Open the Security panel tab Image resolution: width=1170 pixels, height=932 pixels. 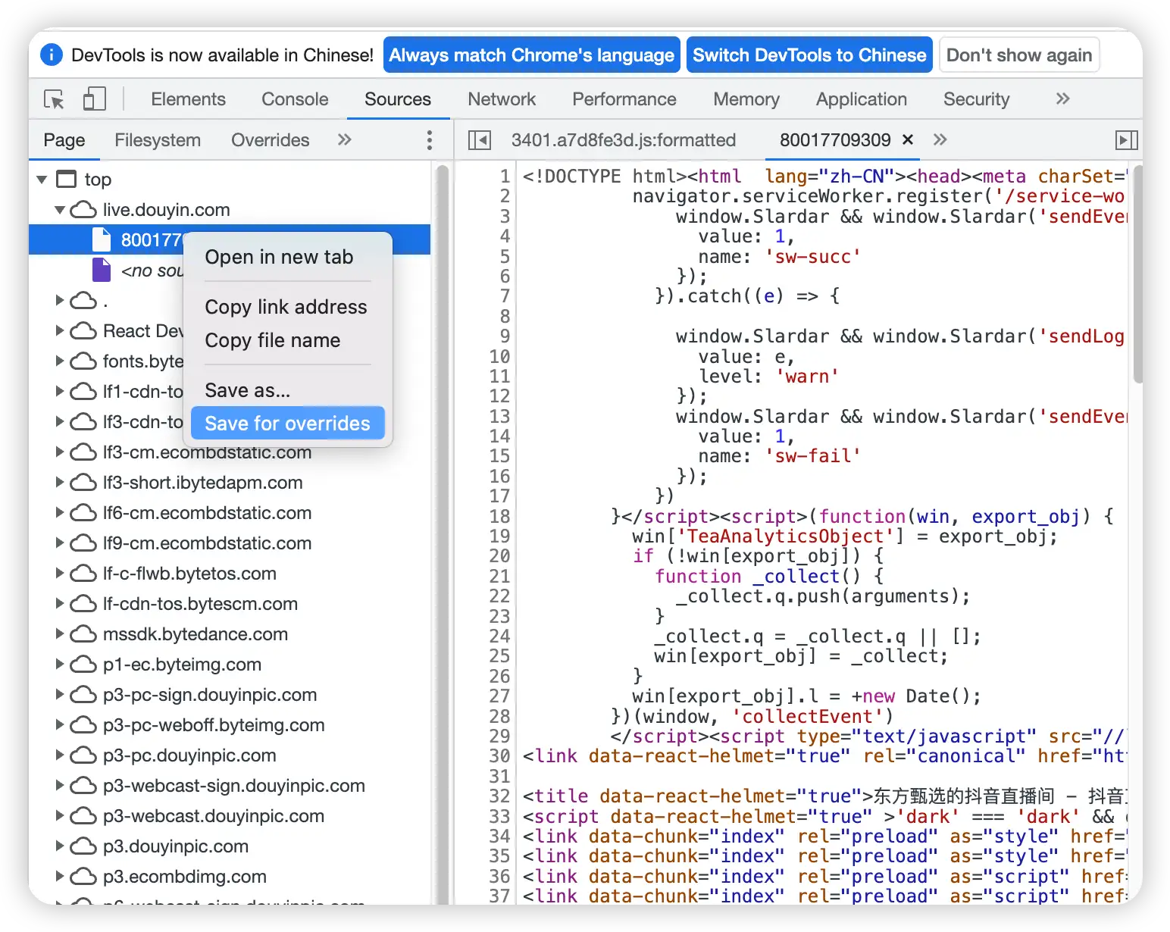(x=976, y=99)
